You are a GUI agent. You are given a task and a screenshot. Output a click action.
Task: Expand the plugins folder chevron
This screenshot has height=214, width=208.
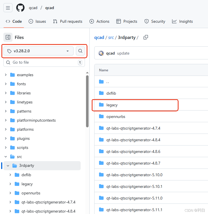point(6,138)
